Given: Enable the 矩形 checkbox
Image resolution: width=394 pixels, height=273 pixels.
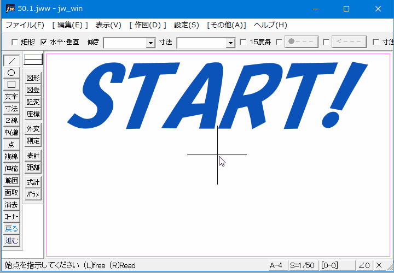Looking at the screenshot, I should pos(15,42).
